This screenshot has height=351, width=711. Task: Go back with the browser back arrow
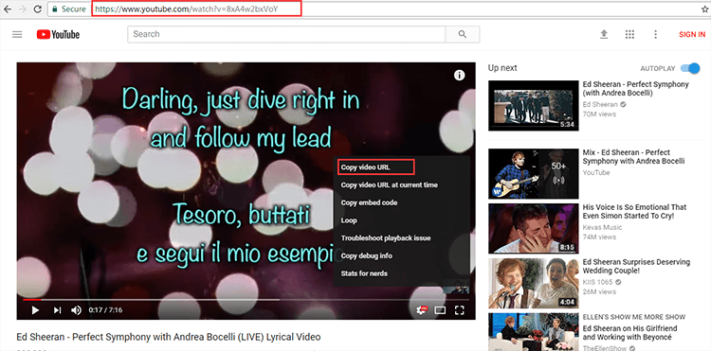8,9
